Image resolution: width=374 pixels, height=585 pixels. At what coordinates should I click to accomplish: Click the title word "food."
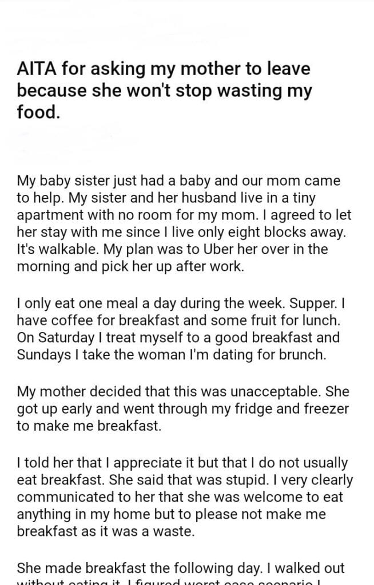(x=38, y=111)
